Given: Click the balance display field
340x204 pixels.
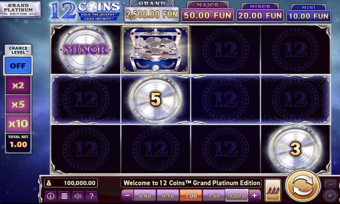Looking at the screenshot, I should pyautogui.click(x=71, y=183).
